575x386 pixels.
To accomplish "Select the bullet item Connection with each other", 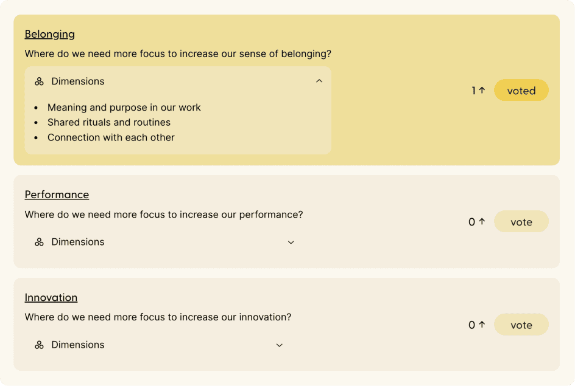I will (x=111, y=137).
